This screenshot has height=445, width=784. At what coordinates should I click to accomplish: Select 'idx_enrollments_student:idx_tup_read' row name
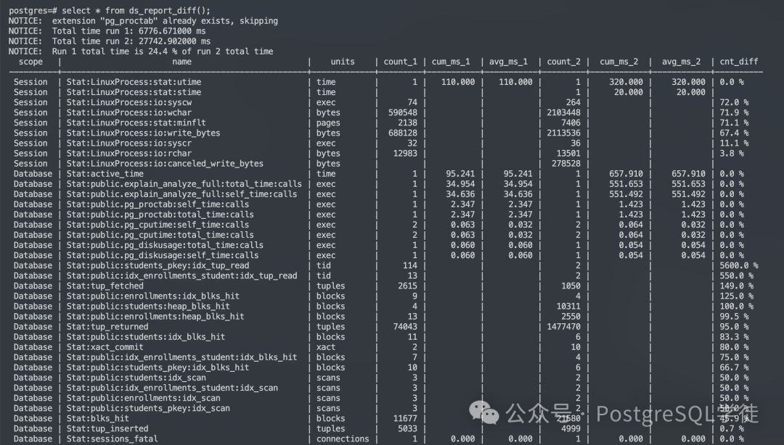click(x=182, y=275)
